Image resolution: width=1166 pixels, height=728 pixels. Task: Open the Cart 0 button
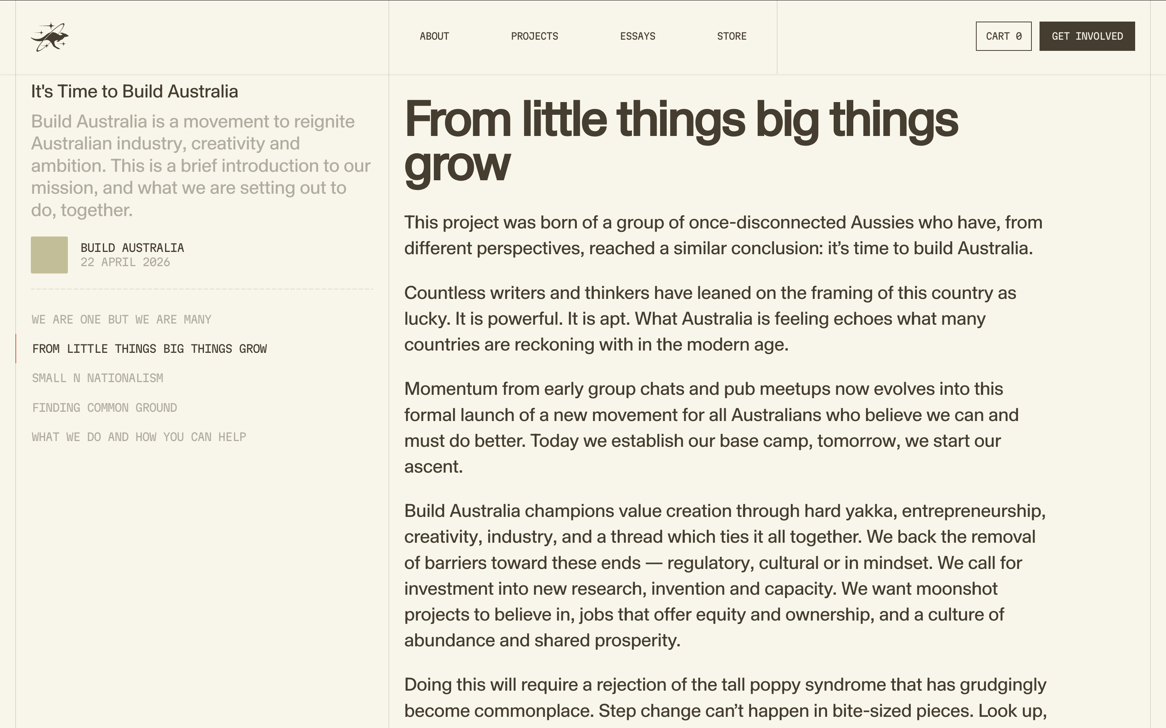(1004, 36)
